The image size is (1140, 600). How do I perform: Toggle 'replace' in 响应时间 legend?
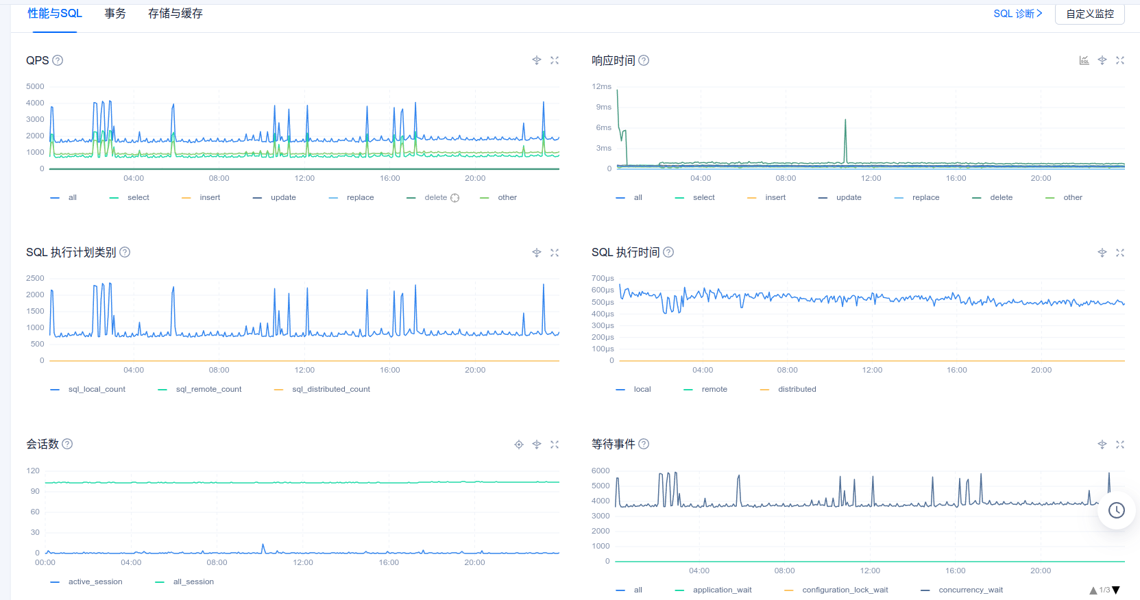pyautogui.click(x=917, y=197)
